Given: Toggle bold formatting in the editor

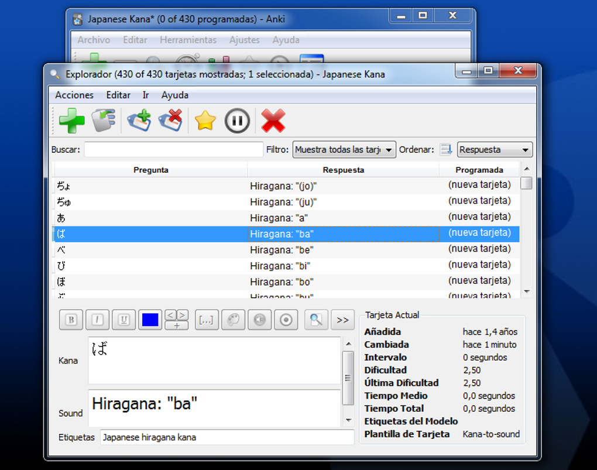Looking at the screenshot, I should pyautogui.click(x=70, y=320).
